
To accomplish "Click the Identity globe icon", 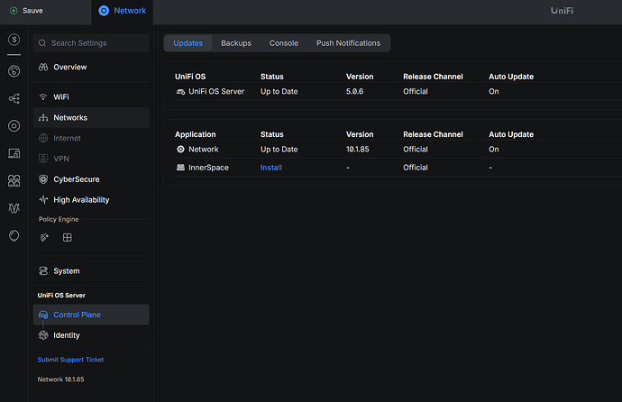I will point(43,335).
